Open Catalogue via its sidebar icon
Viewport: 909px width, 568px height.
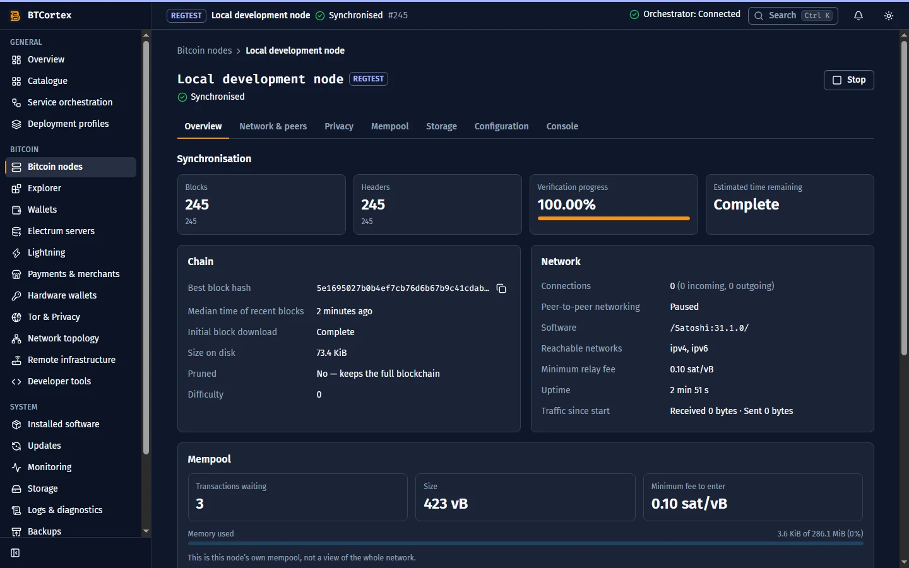click(x=16, y=81)
